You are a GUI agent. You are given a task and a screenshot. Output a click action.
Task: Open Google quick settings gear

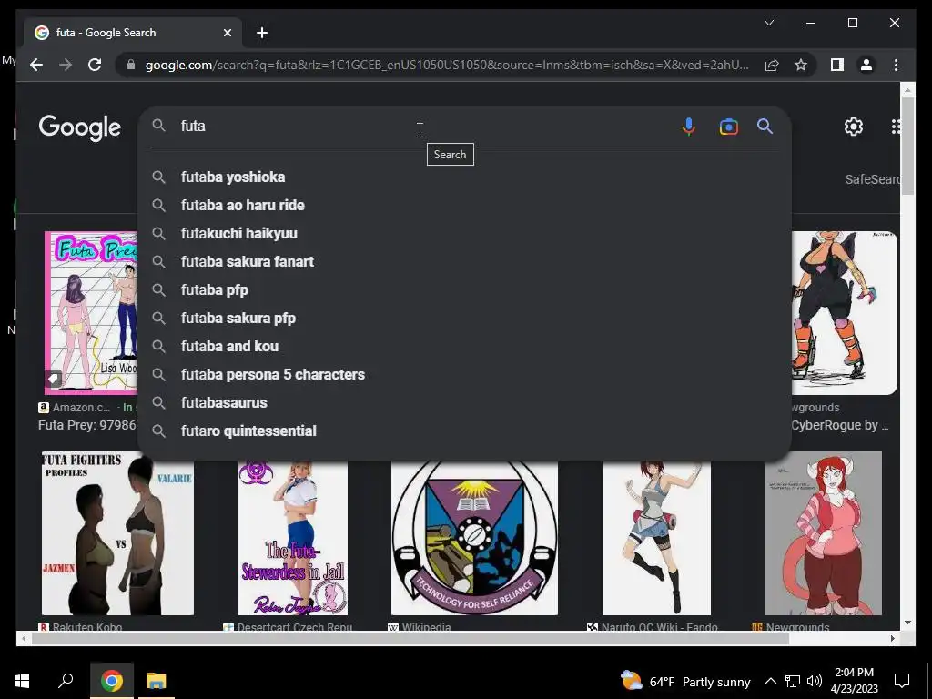[854, 127]
